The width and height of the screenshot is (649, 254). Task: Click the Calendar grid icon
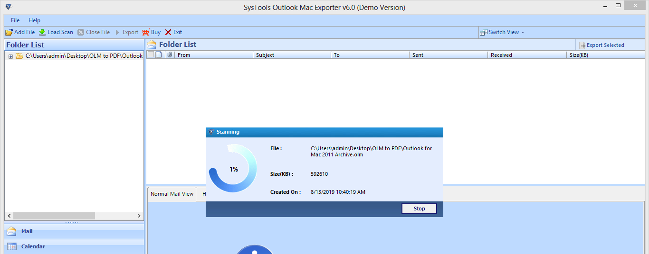[x=11, y=246]
